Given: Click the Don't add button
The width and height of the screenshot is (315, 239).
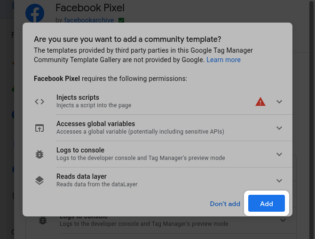Looking at the screenshot, I should pos(225,204).
